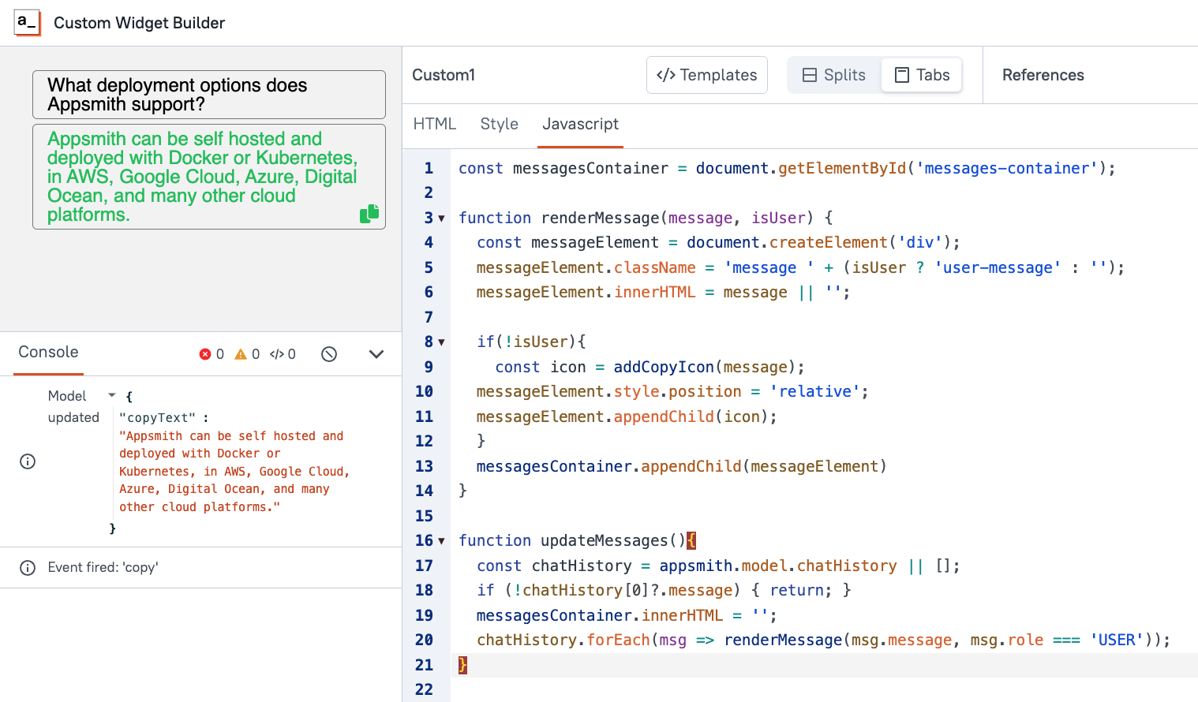Collapse the Console panel using the chevron

[376, 353]
